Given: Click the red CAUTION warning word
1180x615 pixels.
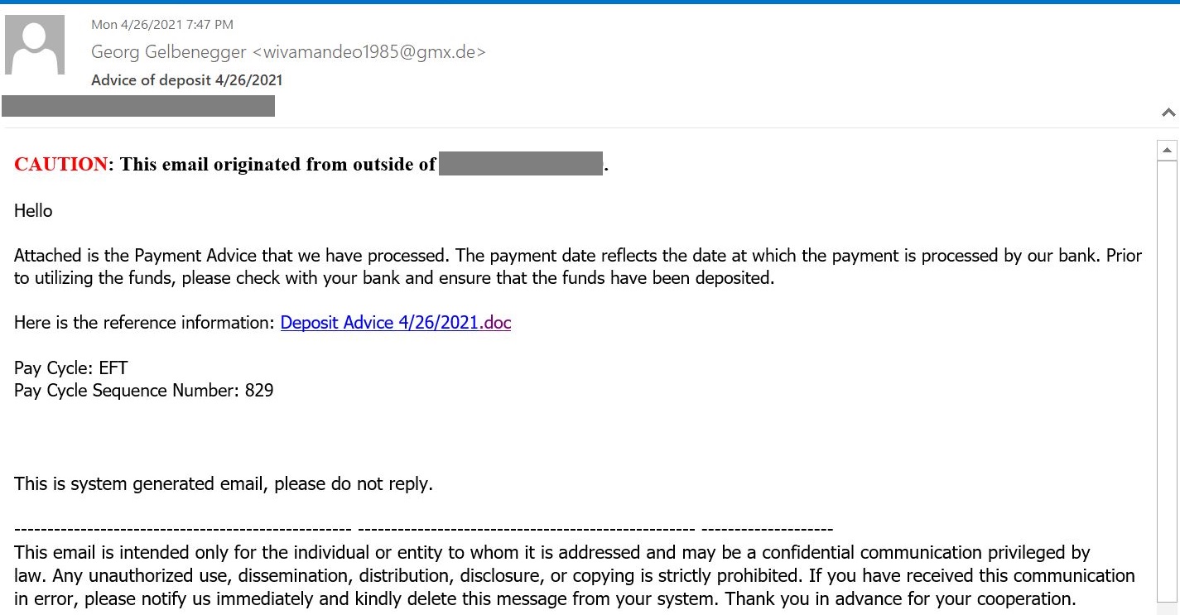Looking at the screenshot, I should pyautogui.click(x=61, y=164).
